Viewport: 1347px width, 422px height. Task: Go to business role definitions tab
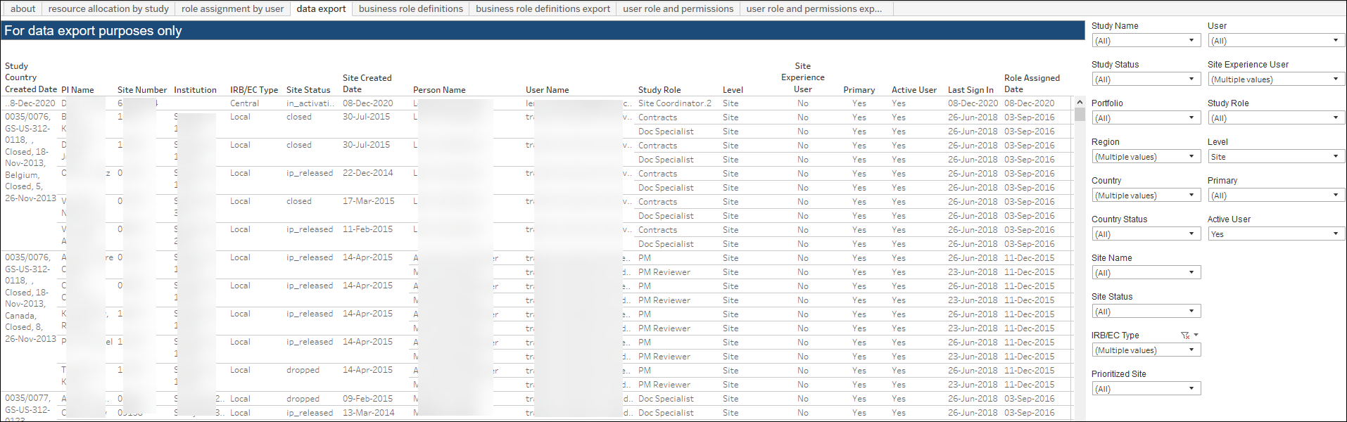[x=411, y=8]
